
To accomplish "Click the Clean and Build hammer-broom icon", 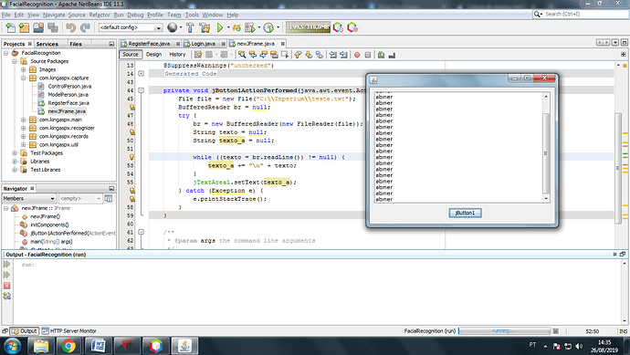I will point(205,27).
